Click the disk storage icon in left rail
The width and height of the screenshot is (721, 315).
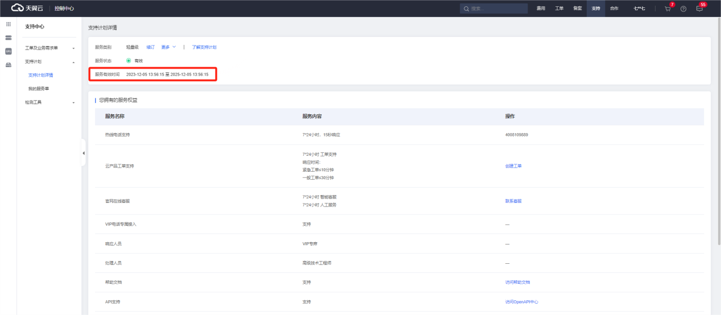(8, 65)
